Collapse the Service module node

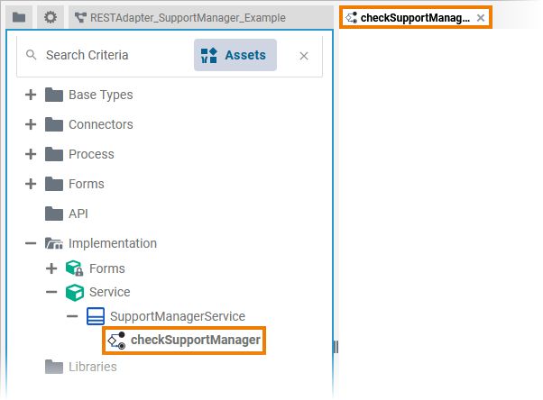(51, 292)
